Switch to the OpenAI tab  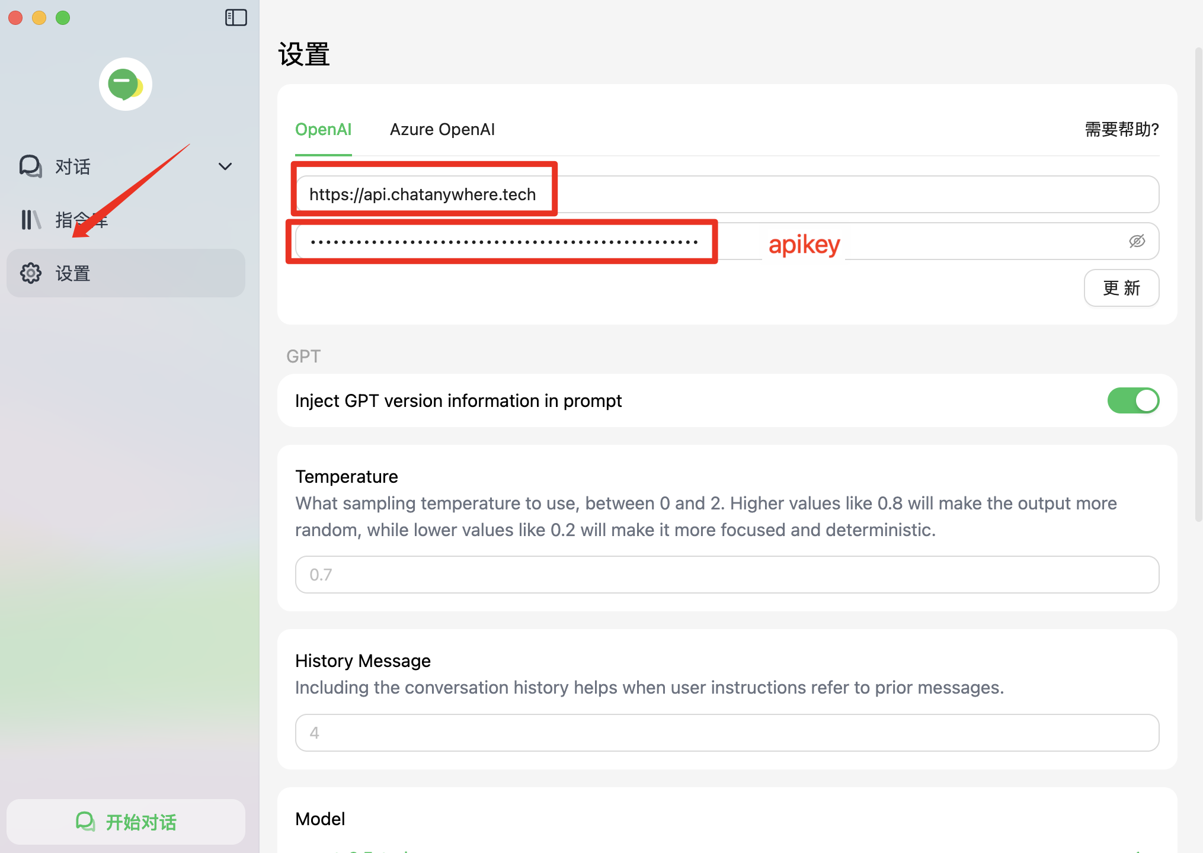click(x=323, y=129)
